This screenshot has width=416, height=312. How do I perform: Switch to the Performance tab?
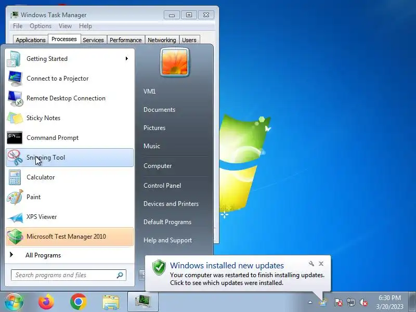(x=126, y=40)
